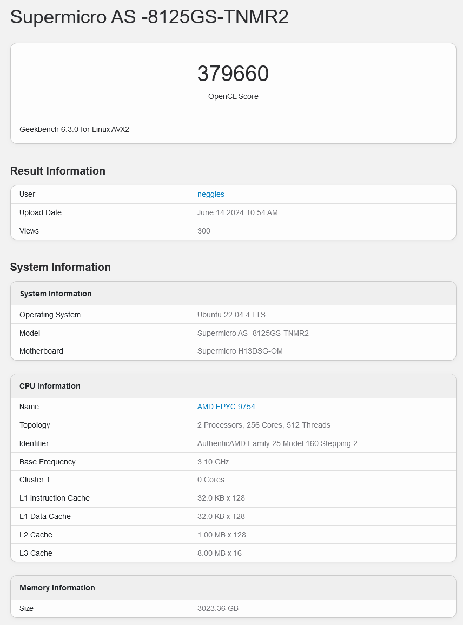Open the AMD EPYC 9754 processor link
The width and height of the screenshot is (463, 625).
[x=226, y=407]
